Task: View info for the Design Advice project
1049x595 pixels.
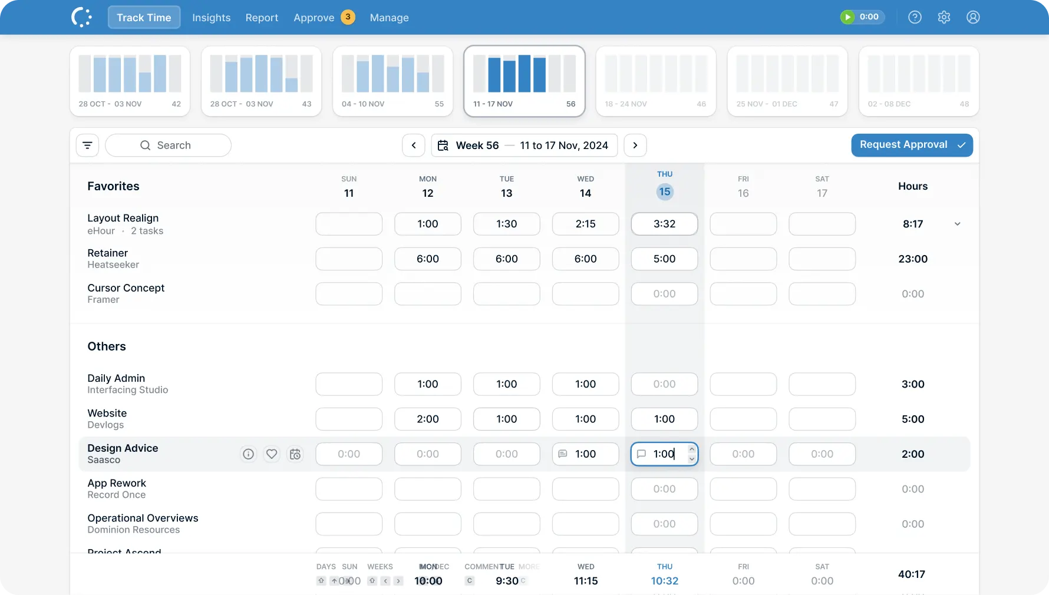Action: tap(248, 454)
